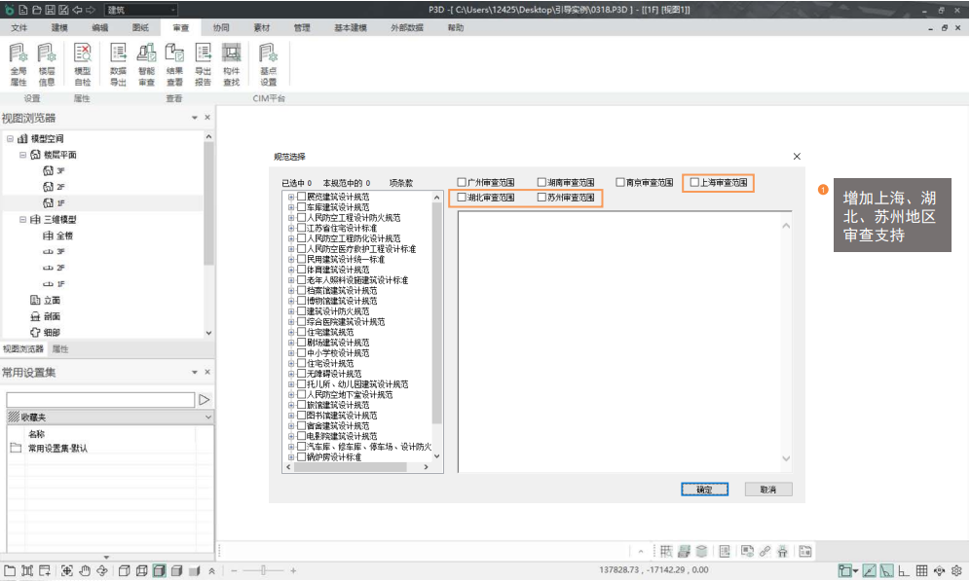Click the 取消 button in dialog
The image size is (971, 581).
tap(767, 490)
